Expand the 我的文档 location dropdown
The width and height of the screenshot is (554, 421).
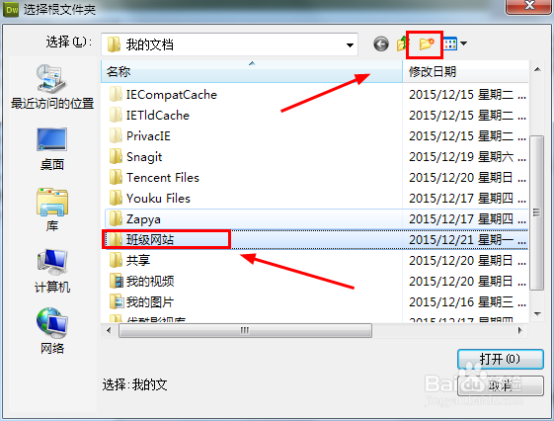[350, 44]
